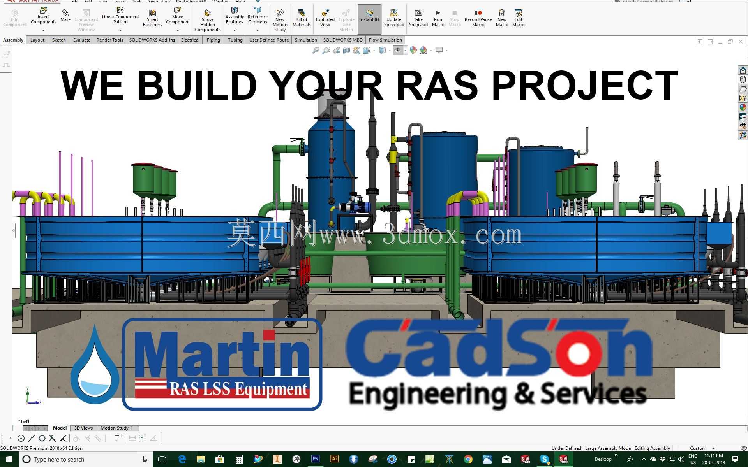
Task: Click the Windows Start button
Action: (9, 460)
